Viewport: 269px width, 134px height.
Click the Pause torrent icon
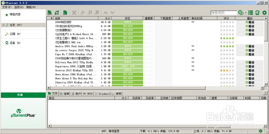point(90,13)
